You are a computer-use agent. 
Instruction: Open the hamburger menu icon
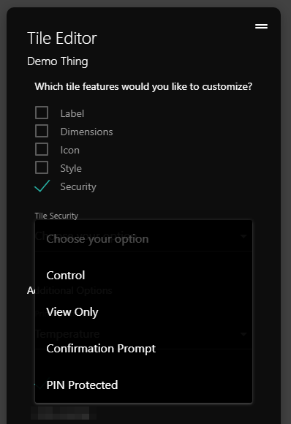click(x=261, y=26)
